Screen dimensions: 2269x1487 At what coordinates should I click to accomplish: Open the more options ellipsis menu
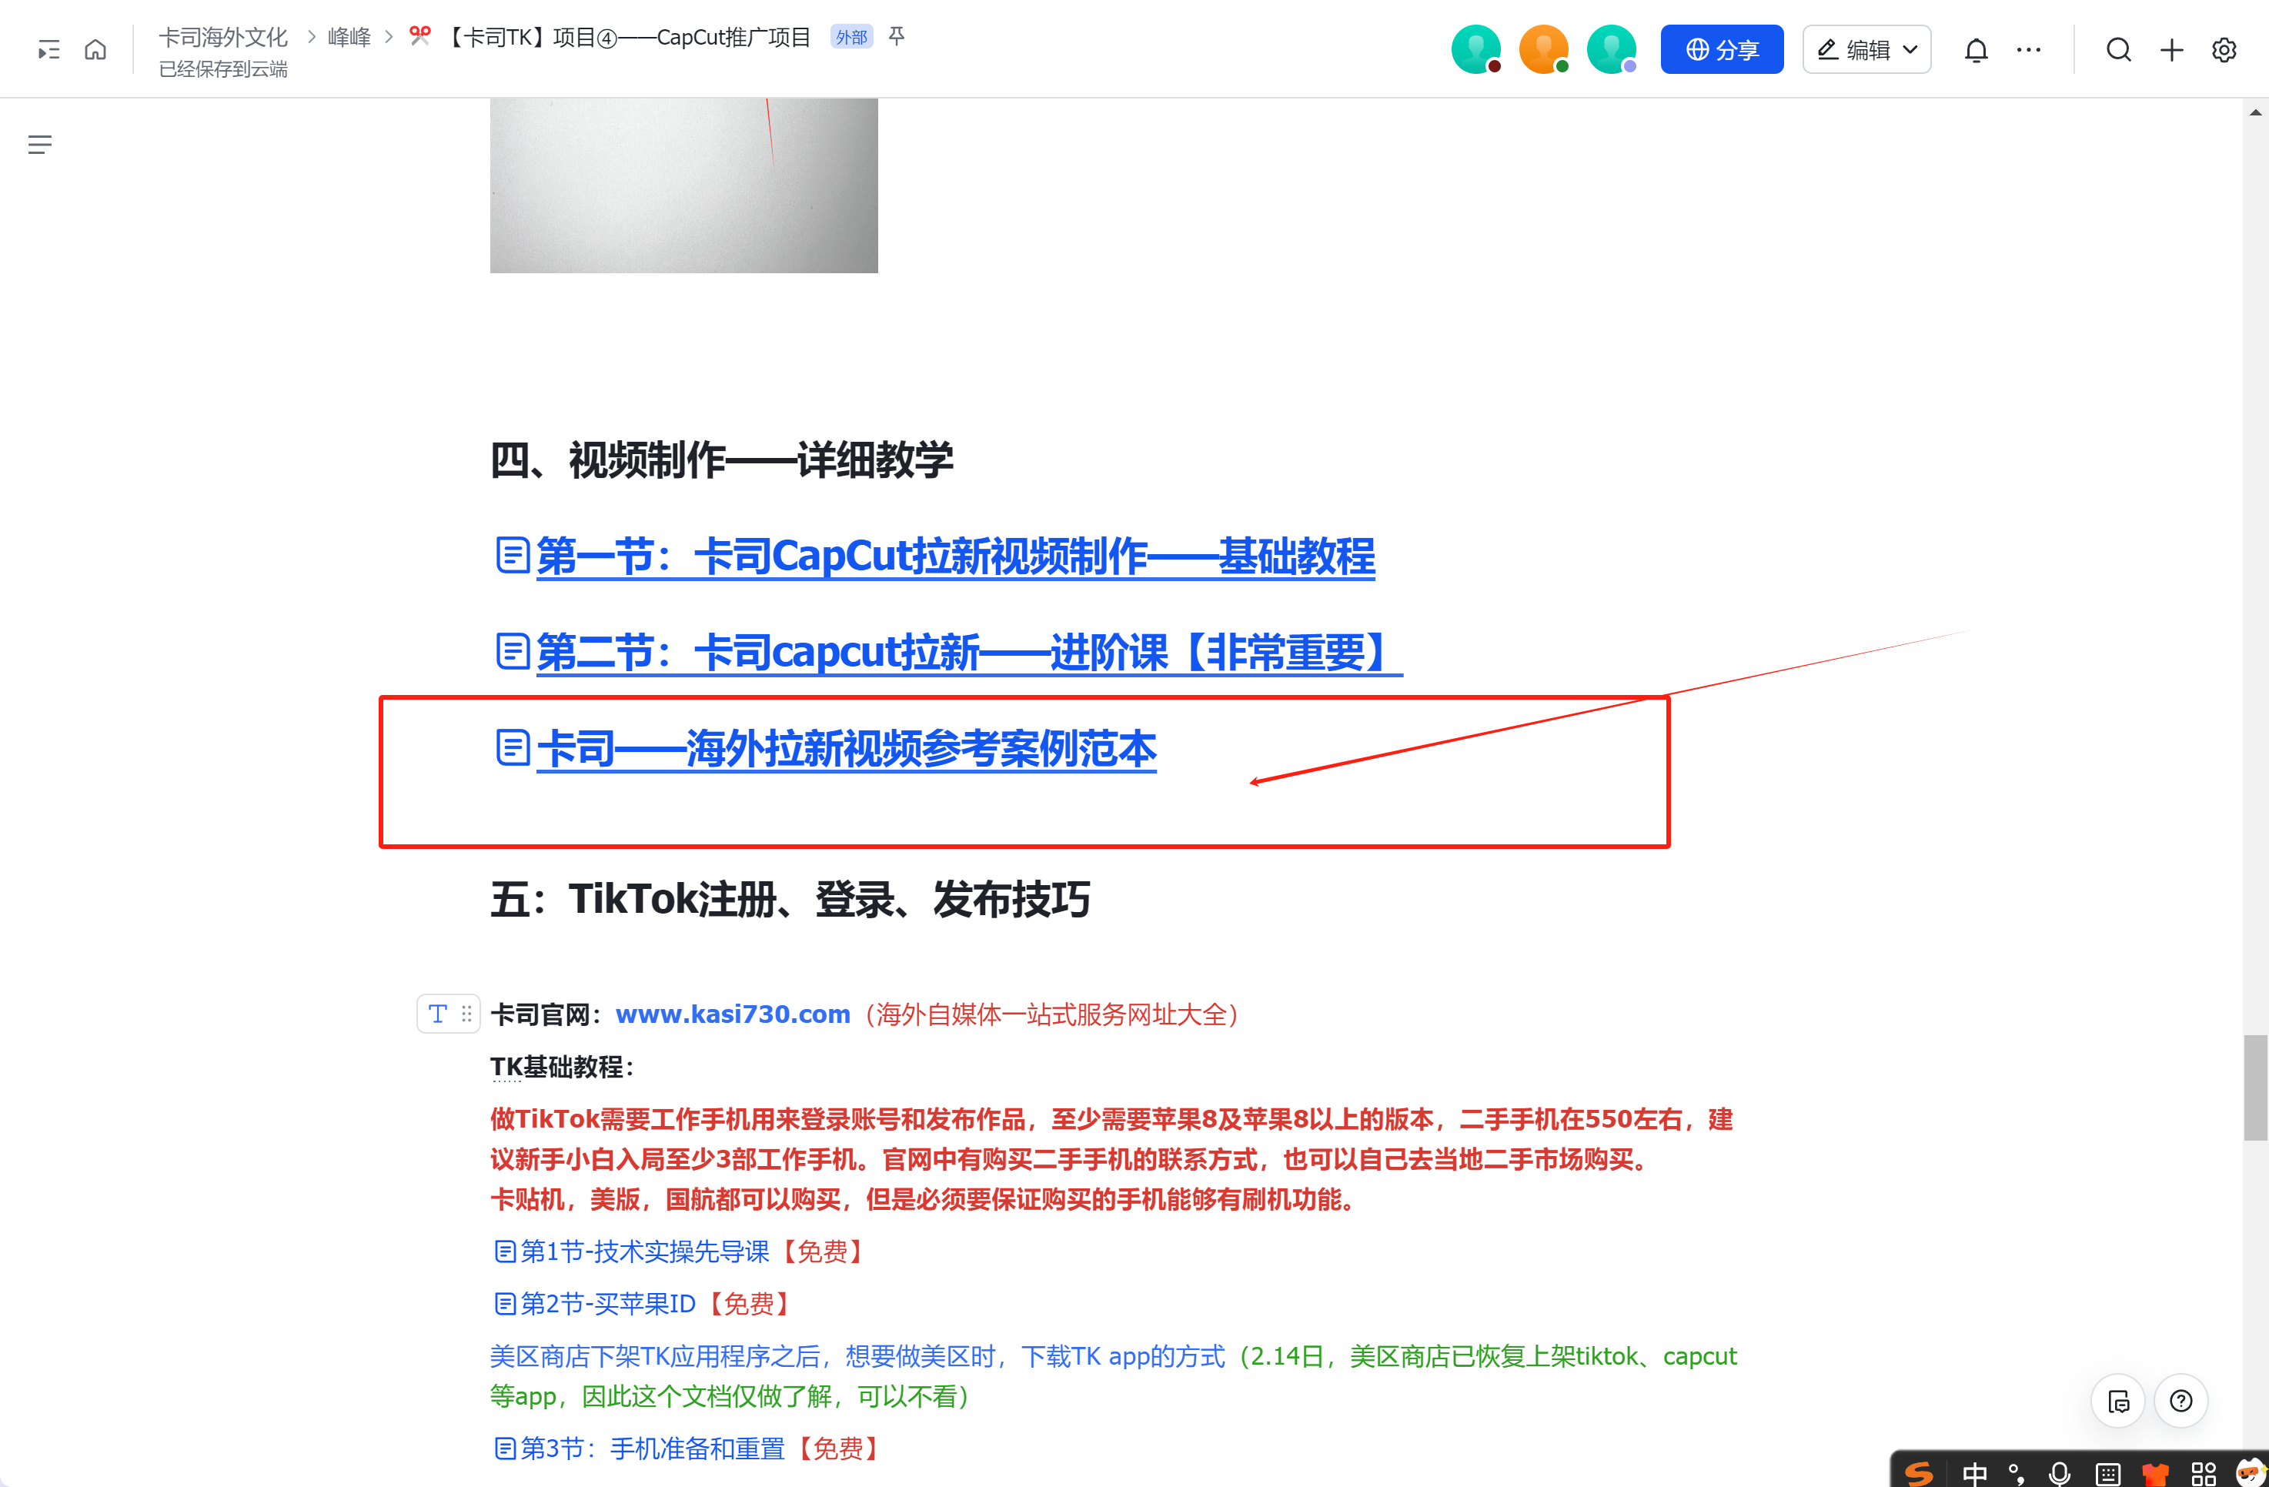[x=2029, y=49]
